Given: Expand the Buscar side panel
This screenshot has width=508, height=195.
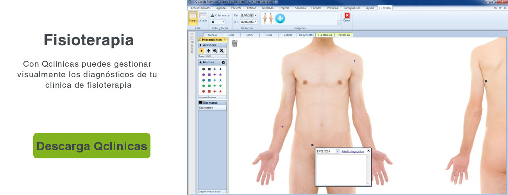Looking at the screenshot, I should coord(192,34).
